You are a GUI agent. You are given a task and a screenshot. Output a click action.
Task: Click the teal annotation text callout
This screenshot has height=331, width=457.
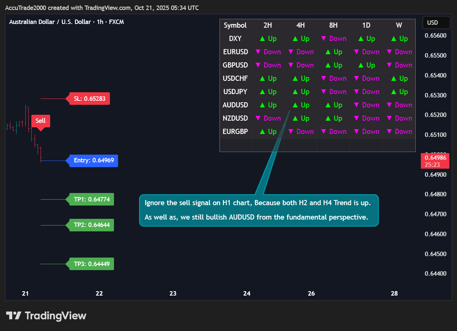(259, 210)
